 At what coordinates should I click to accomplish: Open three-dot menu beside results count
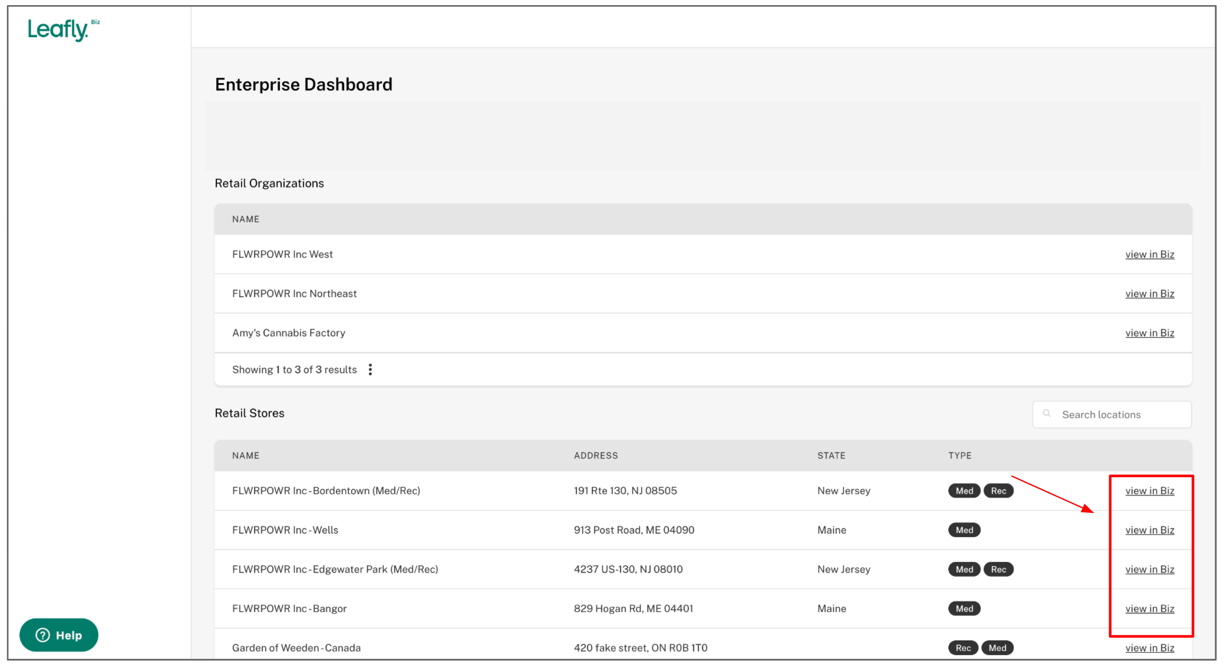point(370,370)
